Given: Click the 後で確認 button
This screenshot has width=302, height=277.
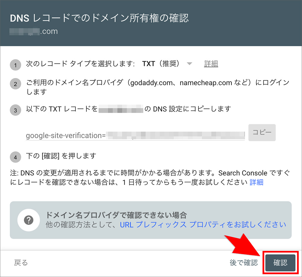Looking at the screenshot, I should click(x=243, y=263).
